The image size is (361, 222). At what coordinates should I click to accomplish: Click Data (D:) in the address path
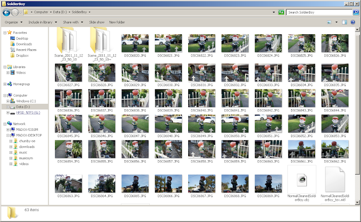60,12
